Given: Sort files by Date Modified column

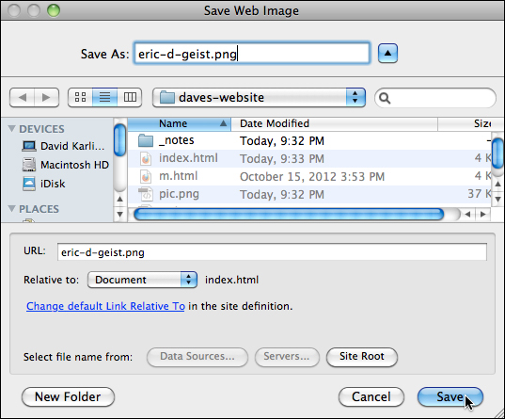Looking at the screenshot, I should pyautogui.click(x=334, y=123).
